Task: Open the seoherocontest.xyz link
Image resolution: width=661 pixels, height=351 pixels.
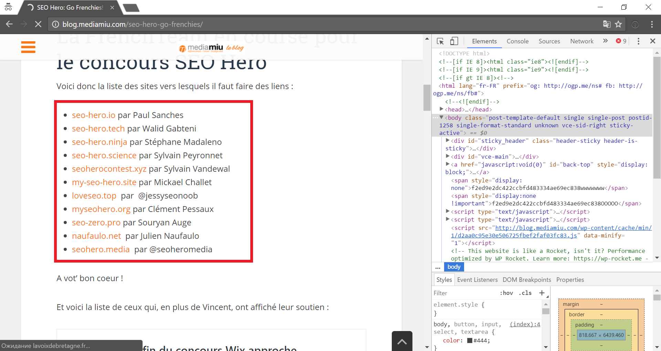Action: [109, 169]
